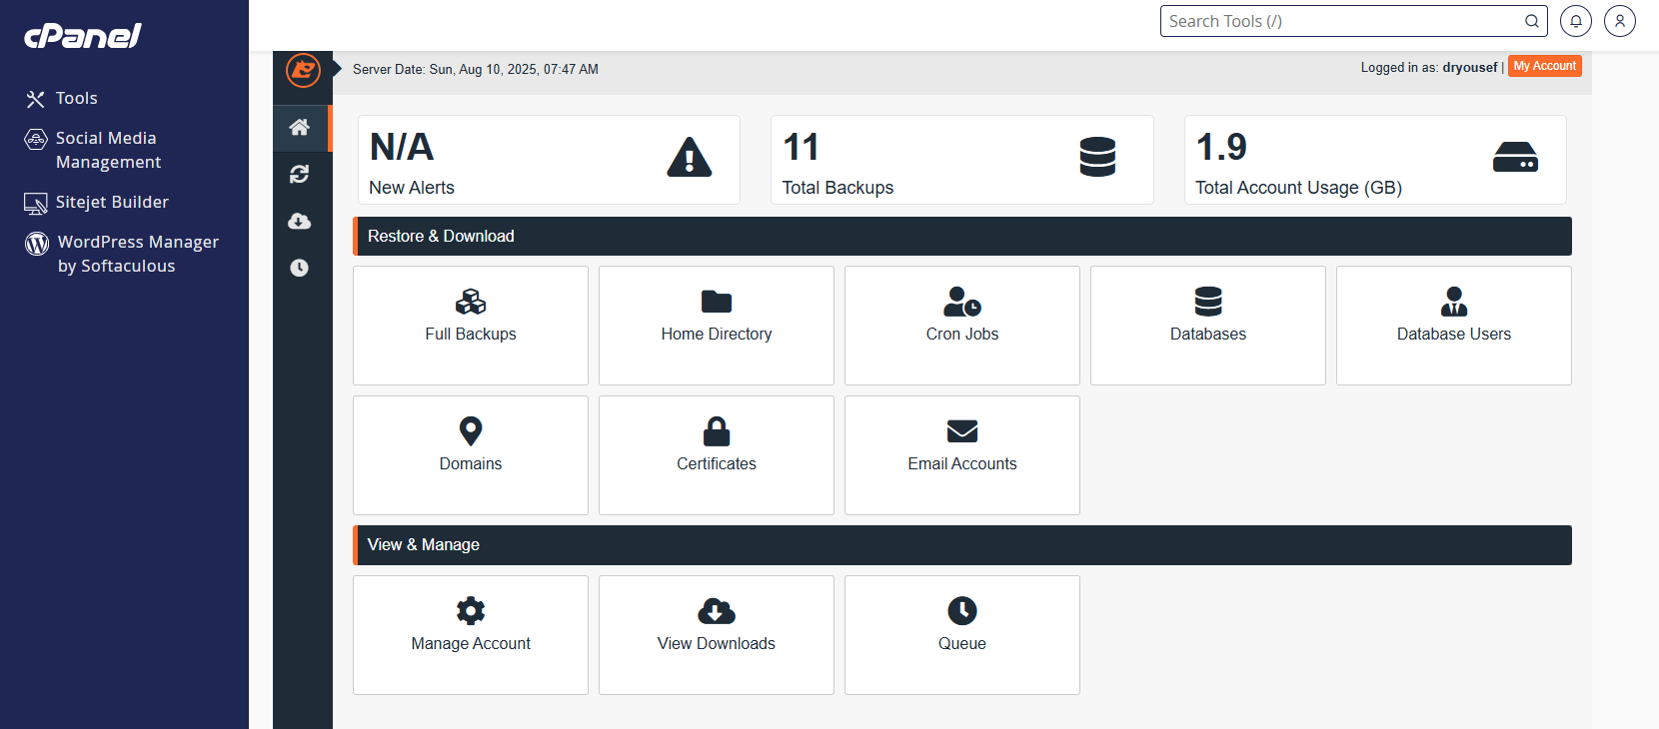Click the notifications bell icon
This screenshot has height=729, width=1659.
[x=1576, y=21]
